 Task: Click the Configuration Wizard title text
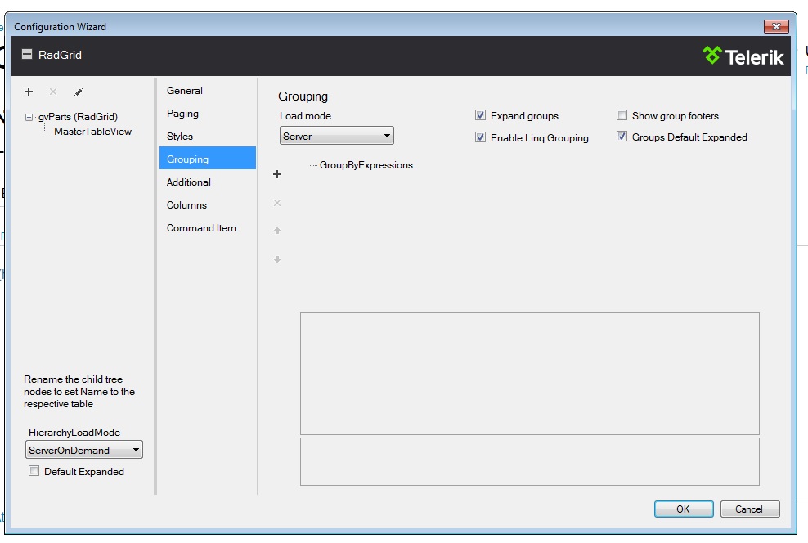pos(60,27)
